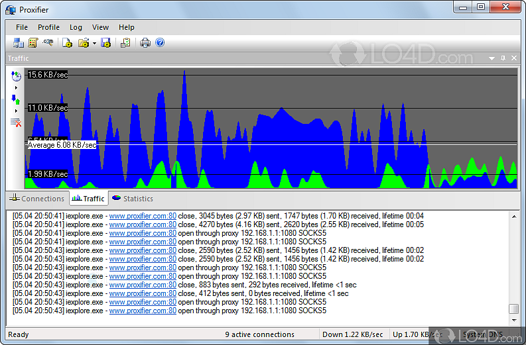526x345 pixels.
Task: Open Name Resolution (.com) settings icon
Action: pyautogui.click(x=48, y=43)
